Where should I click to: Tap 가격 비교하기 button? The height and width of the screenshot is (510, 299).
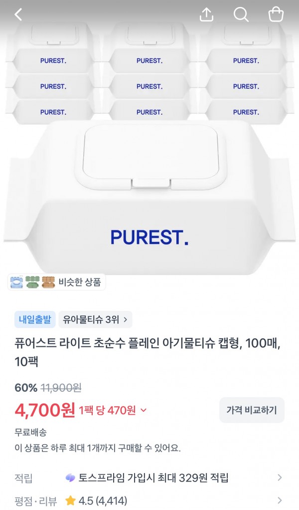pos(252,410)
